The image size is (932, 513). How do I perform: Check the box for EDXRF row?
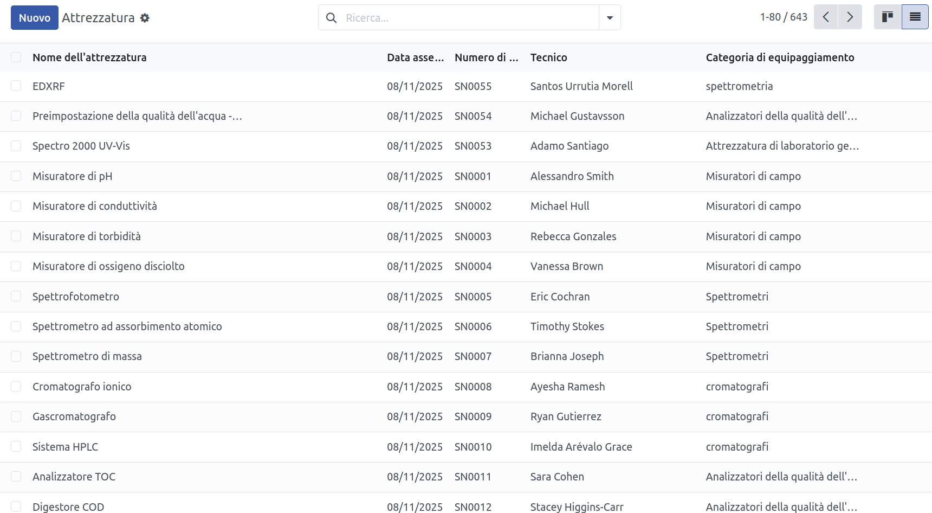(x=16, y=86)
